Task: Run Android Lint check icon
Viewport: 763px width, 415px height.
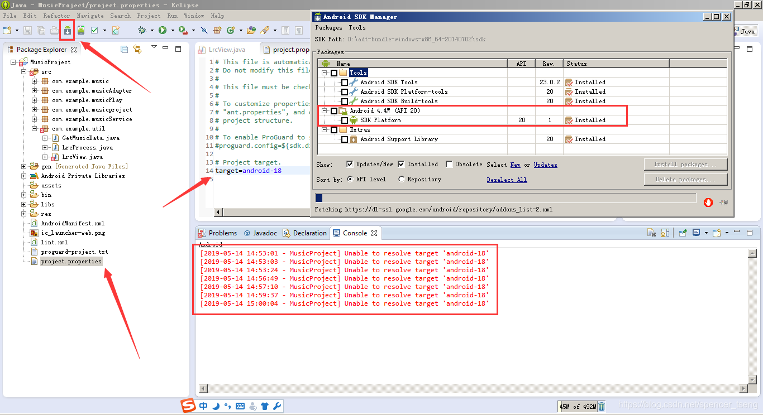Action: (x=94, y=30)
